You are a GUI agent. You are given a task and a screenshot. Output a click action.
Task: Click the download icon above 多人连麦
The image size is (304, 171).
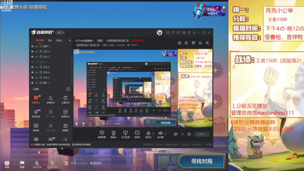[51, 112]
